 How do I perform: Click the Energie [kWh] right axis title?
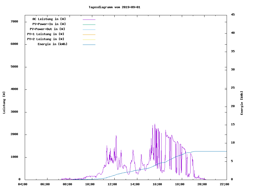point(242,103)
